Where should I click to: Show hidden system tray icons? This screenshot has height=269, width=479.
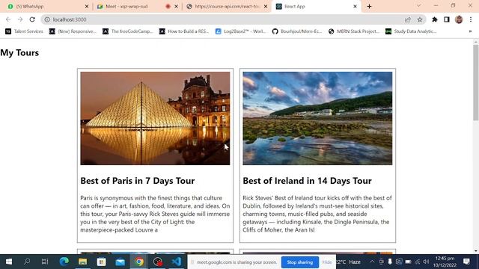tap(372, 262)
